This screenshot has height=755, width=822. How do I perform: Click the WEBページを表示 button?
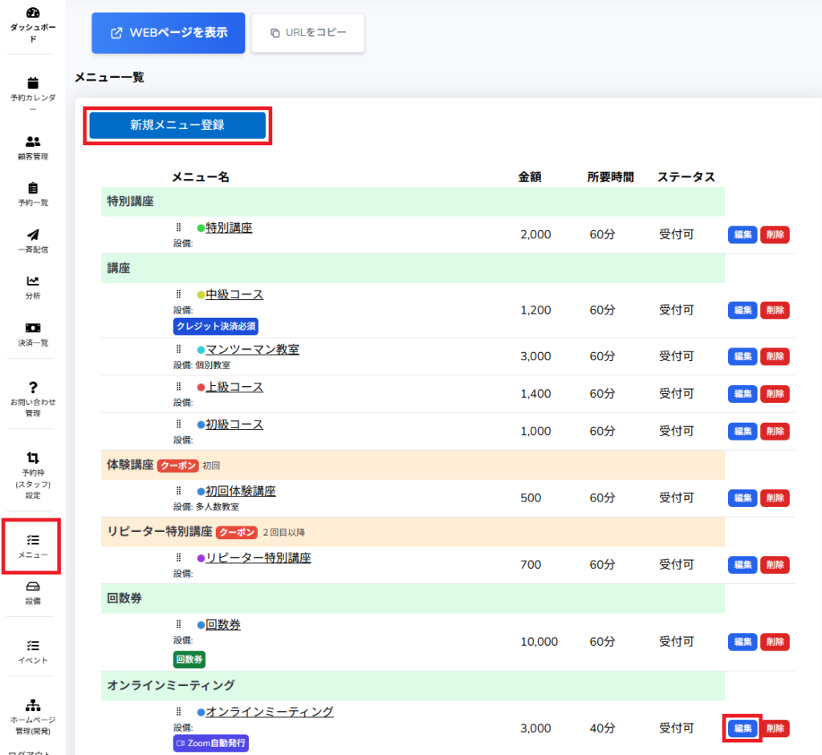tap(168, 33)
